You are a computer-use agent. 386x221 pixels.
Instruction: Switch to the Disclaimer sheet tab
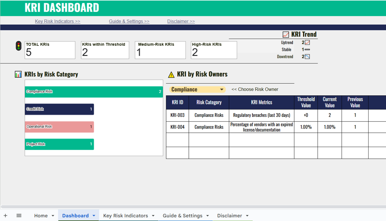(x=229, y=216)
